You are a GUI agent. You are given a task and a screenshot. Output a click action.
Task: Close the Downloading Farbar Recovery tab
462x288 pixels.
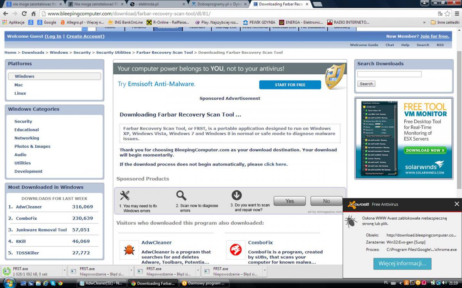(x=306, y=4)
